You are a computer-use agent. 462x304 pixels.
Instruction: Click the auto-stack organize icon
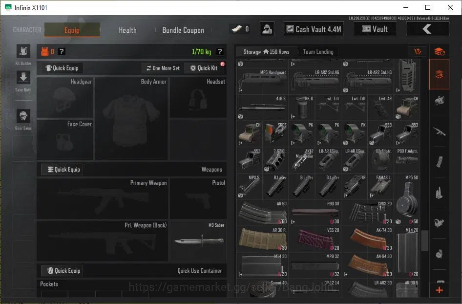point(440,52)
